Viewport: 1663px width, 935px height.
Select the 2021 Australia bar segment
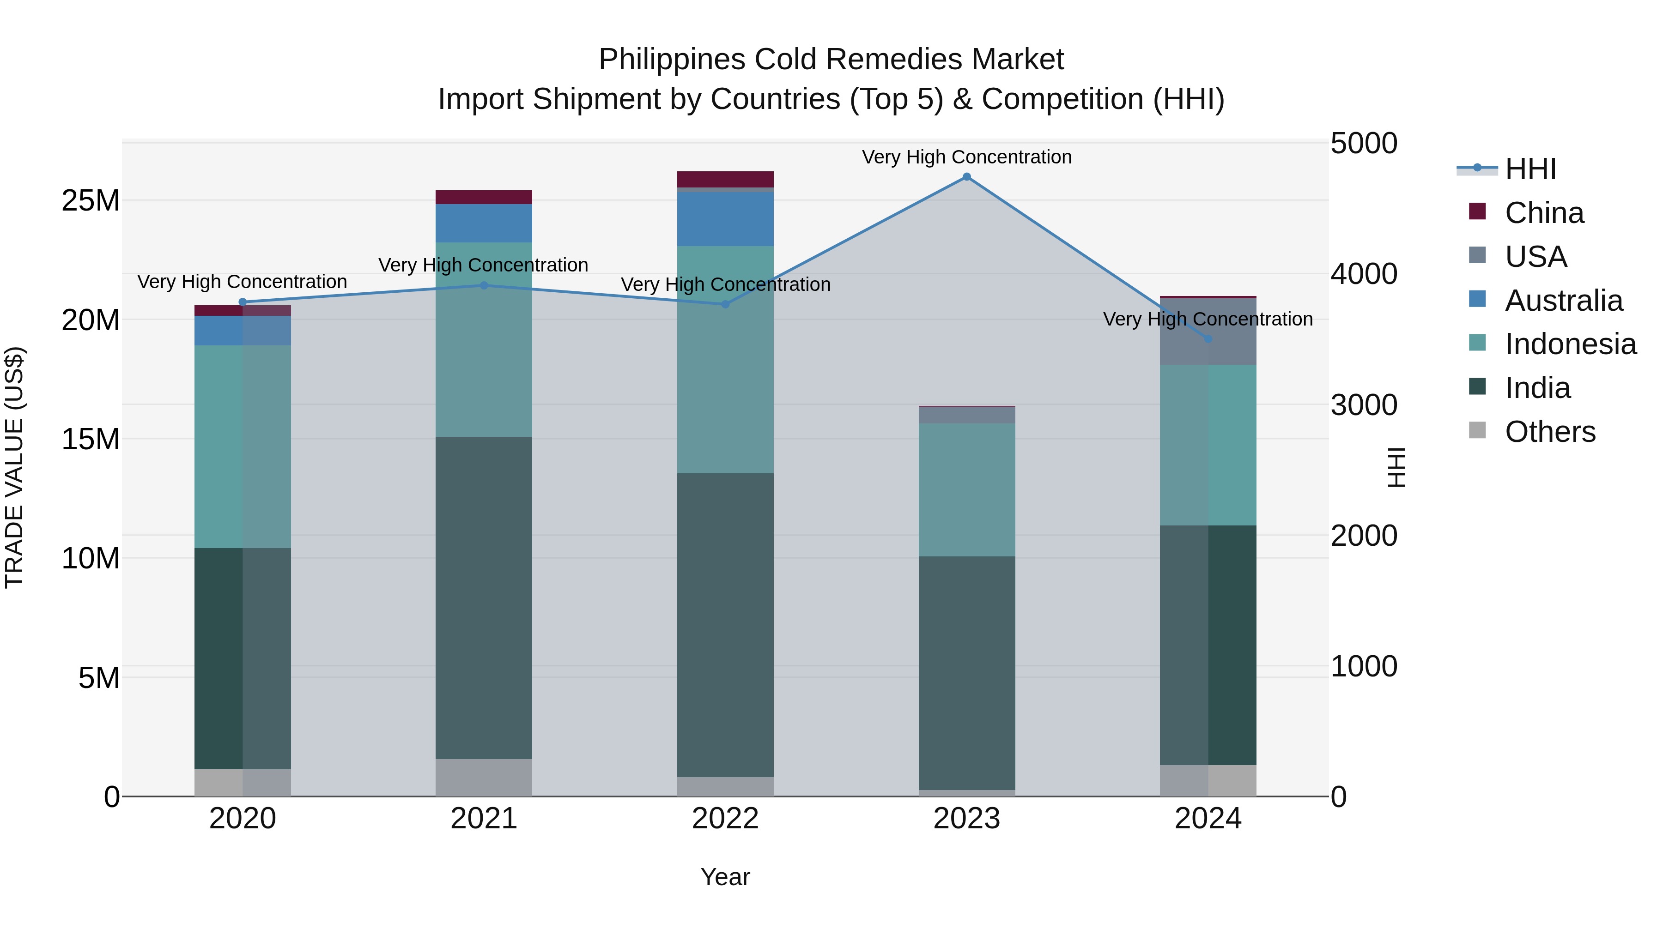(x=484, y=223)
